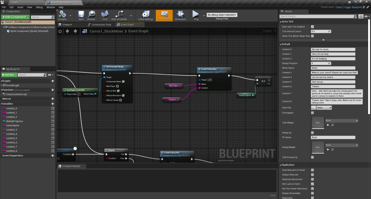Click the Save toolbar icon
Viewport: 371px width, 199px height.
point(81,15)
